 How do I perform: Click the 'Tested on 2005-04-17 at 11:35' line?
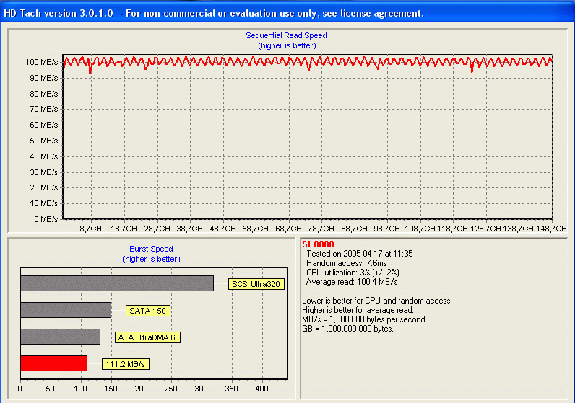[360, 254]
